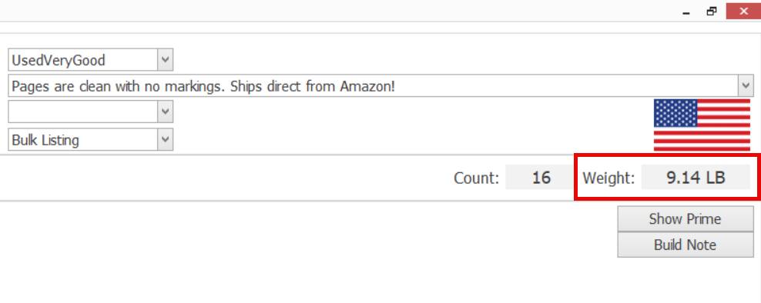The image size is (761, 303).
Task: Expand the condition note dropdown arrow
Action: (746, 86)
